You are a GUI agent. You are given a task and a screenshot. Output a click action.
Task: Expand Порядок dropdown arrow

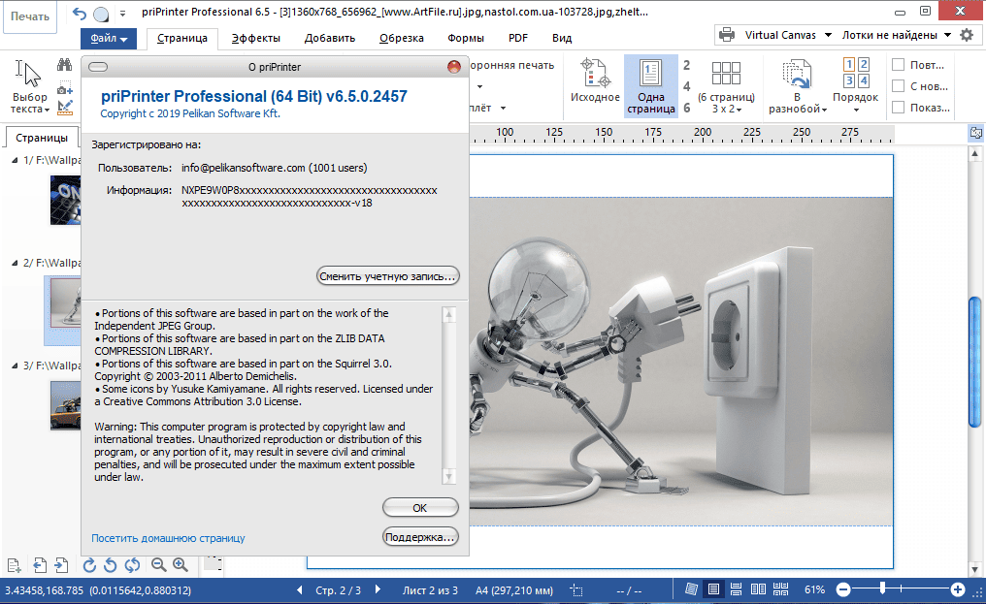click(x=856, y=110)
